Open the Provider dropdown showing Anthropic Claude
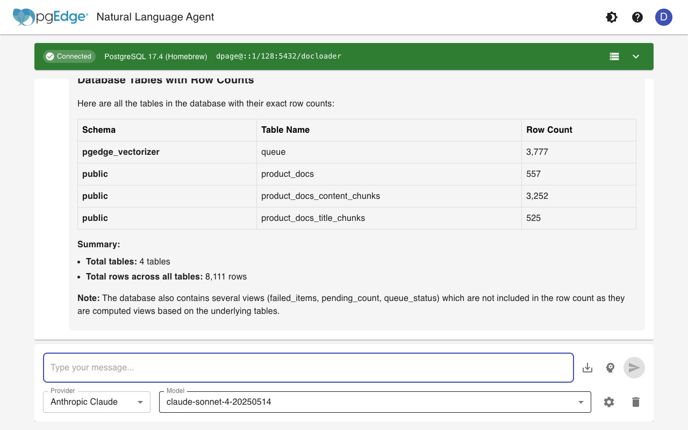The width and height of the screenshot is (688, 430). [x=96, y=402]
